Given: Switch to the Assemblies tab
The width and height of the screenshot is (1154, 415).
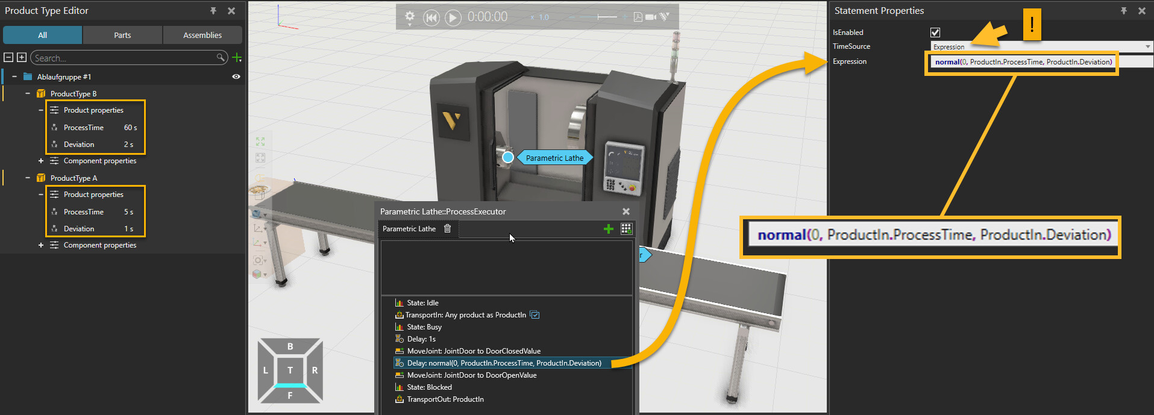Looking at the screenshot, I should pyautogui.click(x=202, y=35).
